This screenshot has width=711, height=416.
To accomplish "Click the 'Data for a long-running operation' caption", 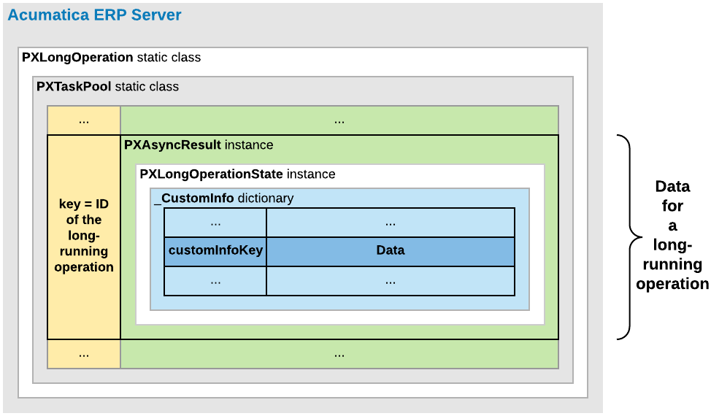I will (x=672, y=235).
